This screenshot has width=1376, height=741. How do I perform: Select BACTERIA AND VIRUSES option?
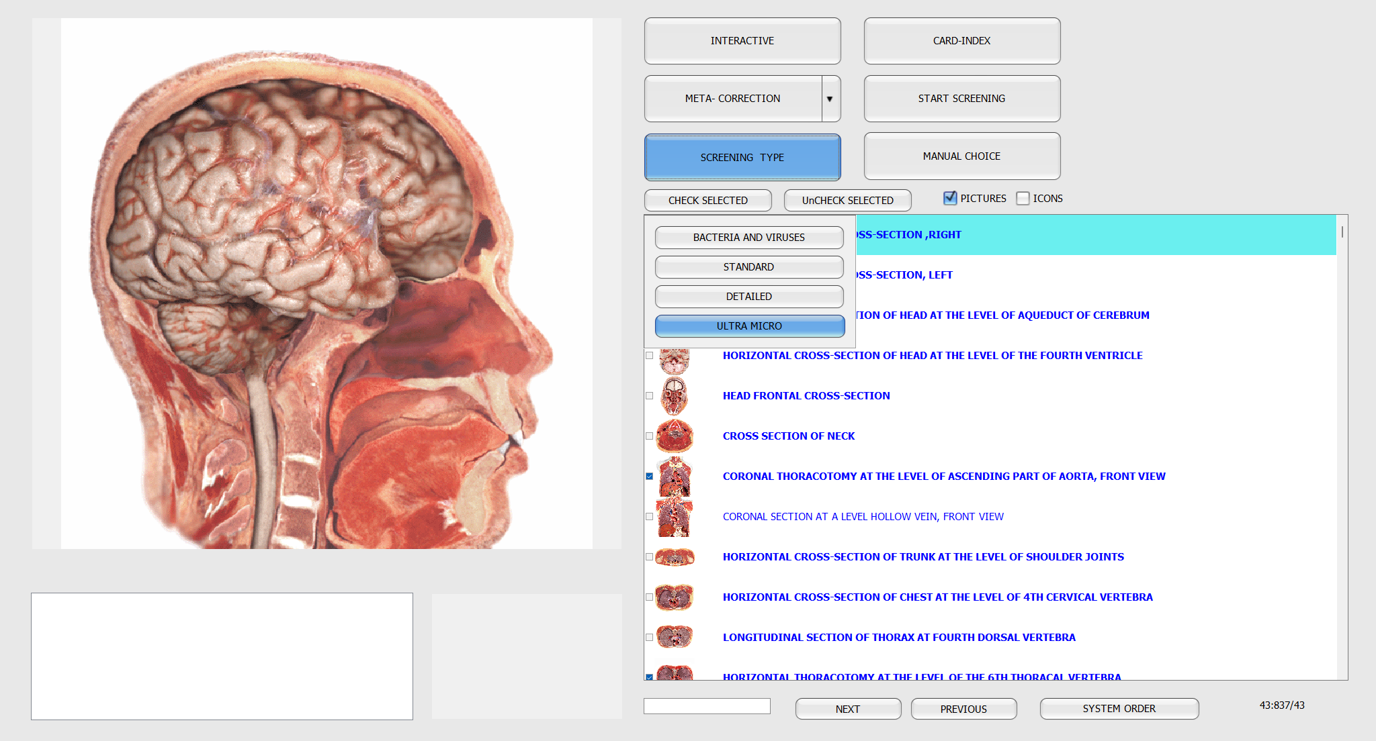point(749,238)
